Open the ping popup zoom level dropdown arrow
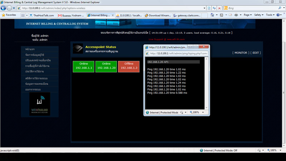This screenshot has width=286, height=161. pos(203,112)
